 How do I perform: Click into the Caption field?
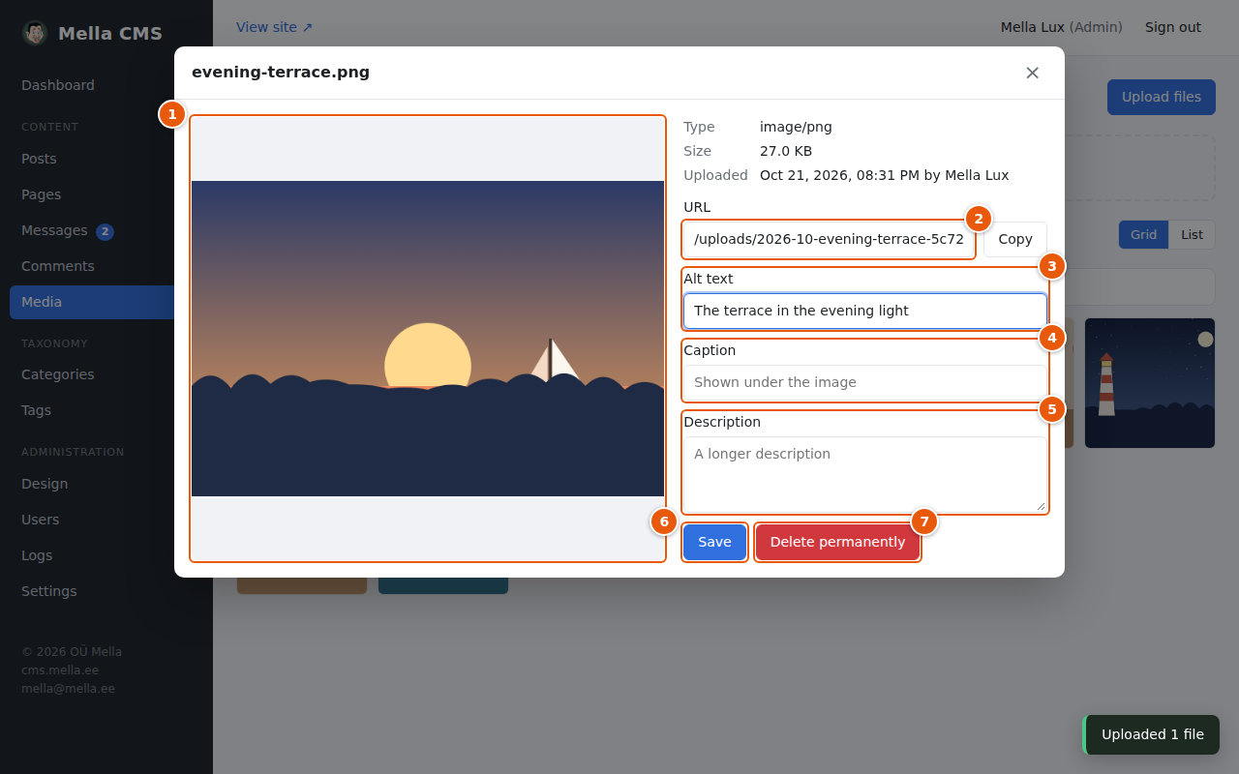pos(865,382)
